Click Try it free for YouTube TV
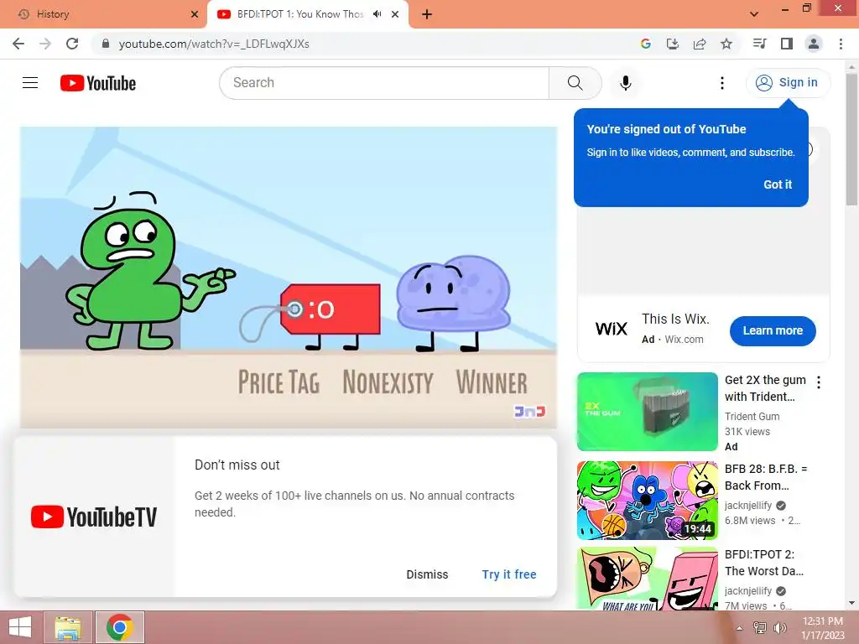This screenshot has height=644, width=859. (x=509, y=574)
